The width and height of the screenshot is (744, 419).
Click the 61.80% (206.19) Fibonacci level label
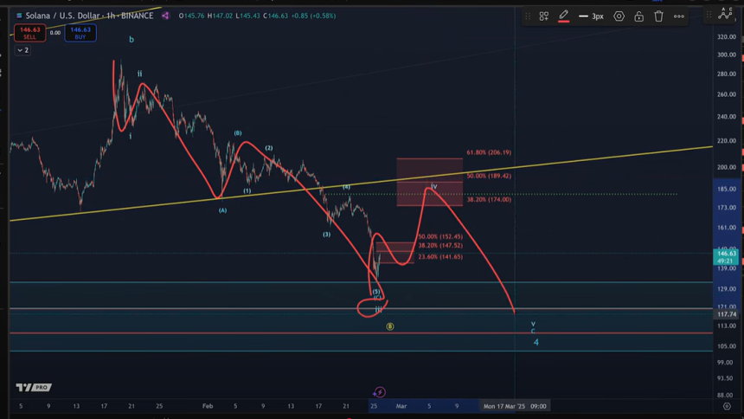[489, 152]
